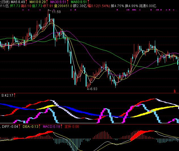Click the S:42.17 indicator readout
179x151 pixels.
(x=7, y=95)
